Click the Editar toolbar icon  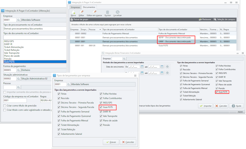click(81, 12)
